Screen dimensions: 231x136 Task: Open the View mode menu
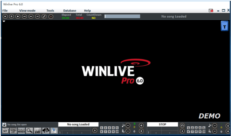(x=27, y=10)
